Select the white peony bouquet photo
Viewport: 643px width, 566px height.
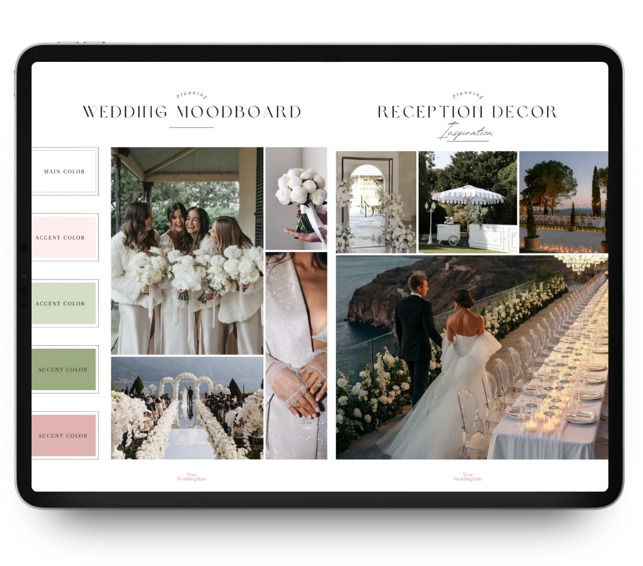point(296,198)
